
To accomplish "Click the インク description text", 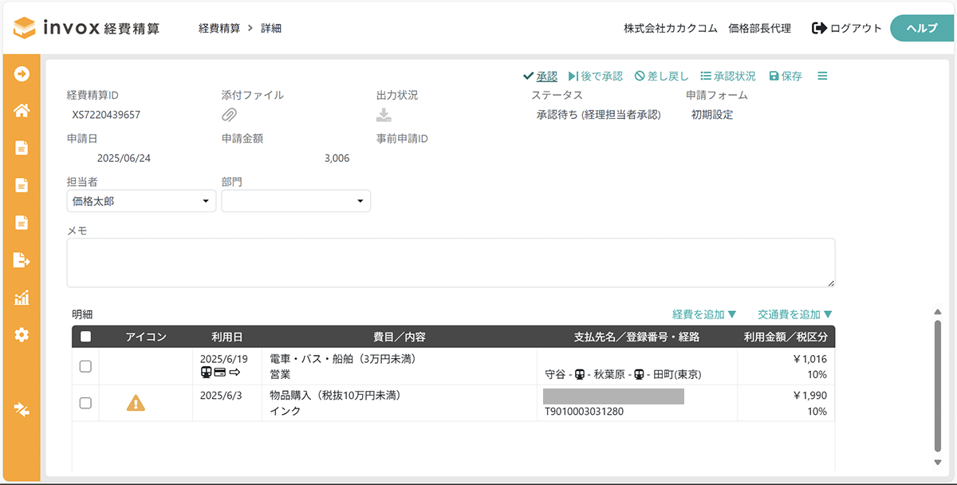I will pos(285,412).
